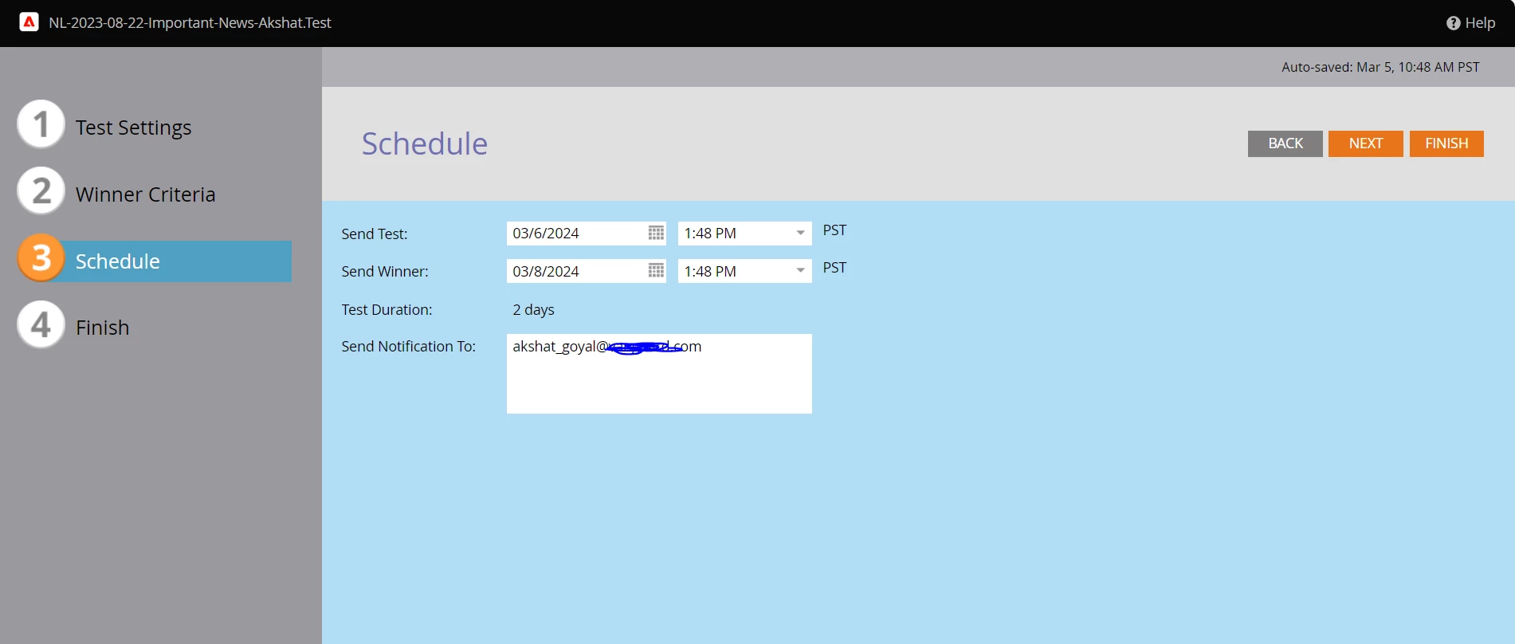The height and width of the screenshot is (644, 1515).
Task: Open the Help question mark icon
Action: (1453, 23)
